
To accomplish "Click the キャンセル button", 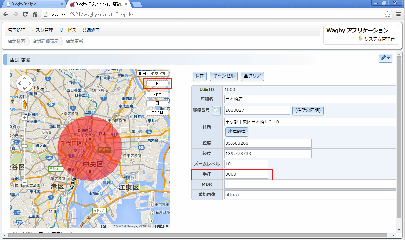I will pos(224,76).
